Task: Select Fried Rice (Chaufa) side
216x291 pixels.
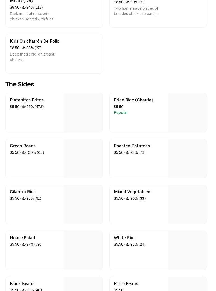Action: (x=133, y=100)
